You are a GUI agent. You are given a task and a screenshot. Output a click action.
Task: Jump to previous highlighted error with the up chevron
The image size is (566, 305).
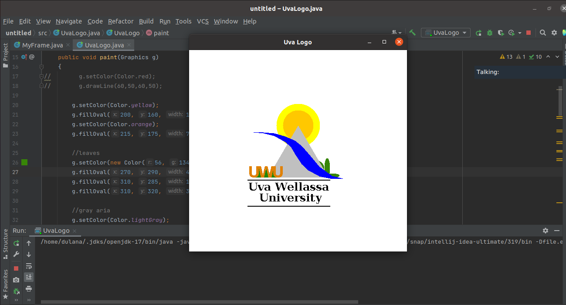(548, 57)
